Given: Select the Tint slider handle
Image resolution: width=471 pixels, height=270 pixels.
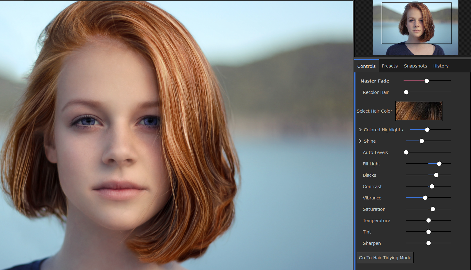Looking at the screenshot, I should 428,232.
